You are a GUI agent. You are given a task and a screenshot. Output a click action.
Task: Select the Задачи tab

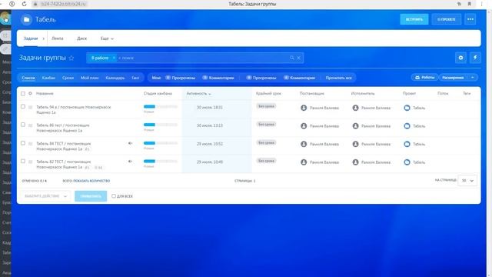[x=31, y=38]
